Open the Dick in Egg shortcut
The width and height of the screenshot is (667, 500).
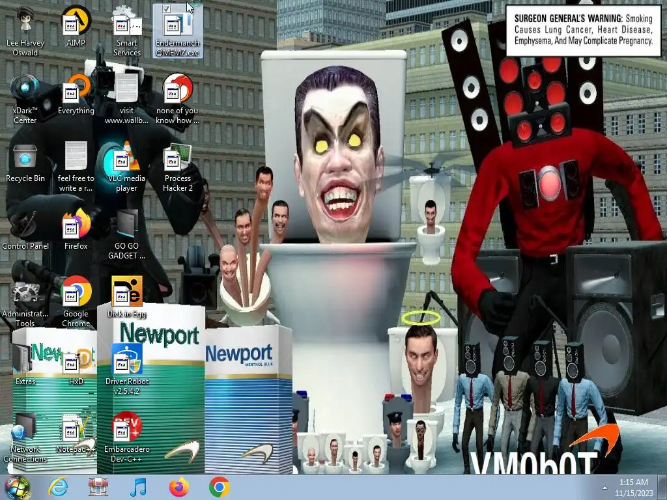[x=126, y=297]
